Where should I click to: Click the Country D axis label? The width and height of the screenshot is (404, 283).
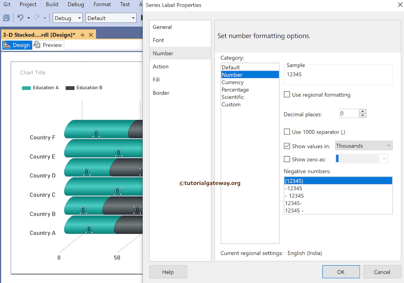[43, 176]
